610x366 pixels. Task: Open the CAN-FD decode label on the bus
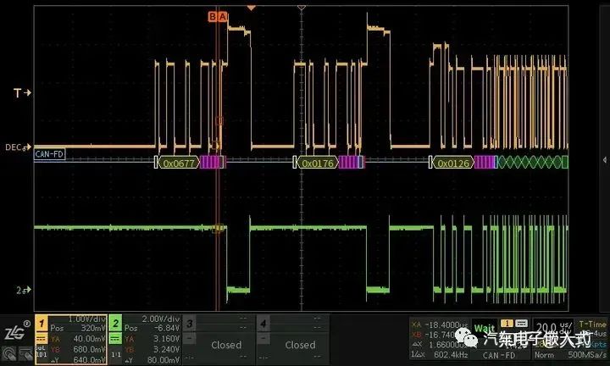(x=49, y=154)
